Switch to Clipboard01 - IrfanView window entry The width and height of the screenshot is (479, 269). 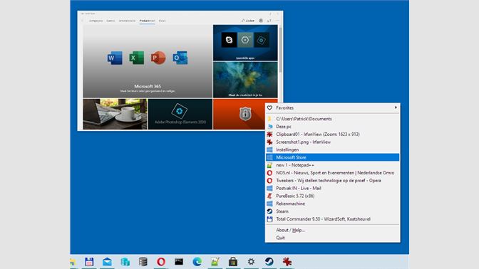[x=332, y=134]
